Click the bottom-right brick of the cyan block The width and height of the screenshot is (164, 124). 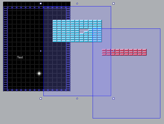click(x=100, y=41)
